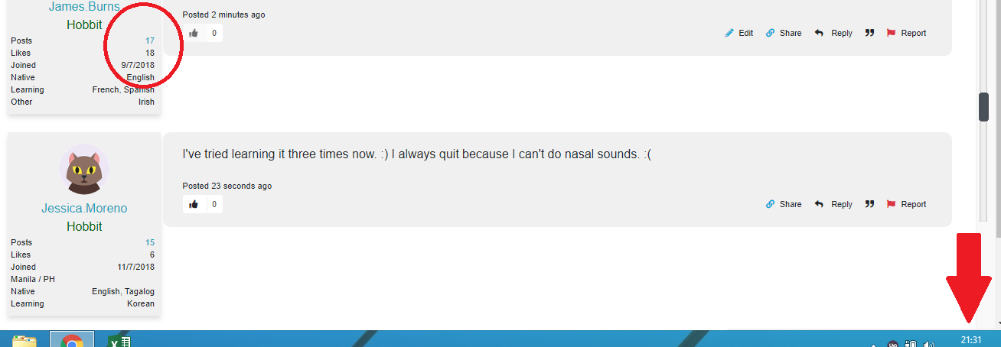
Task: Click Jessica.Moreno's cat avatar
Action: (x=84, y=169)
